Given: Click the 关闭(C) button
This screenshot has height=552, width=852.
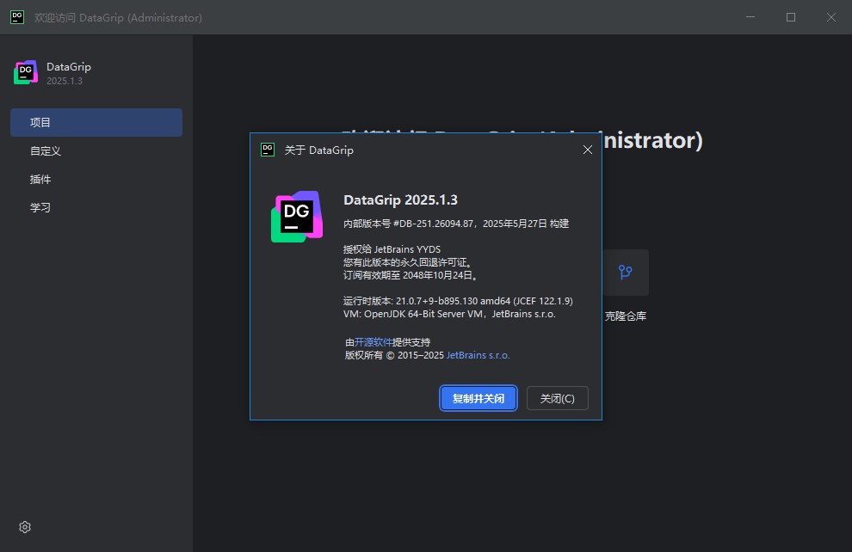Looking at the screenshot, I should (557, 398).
